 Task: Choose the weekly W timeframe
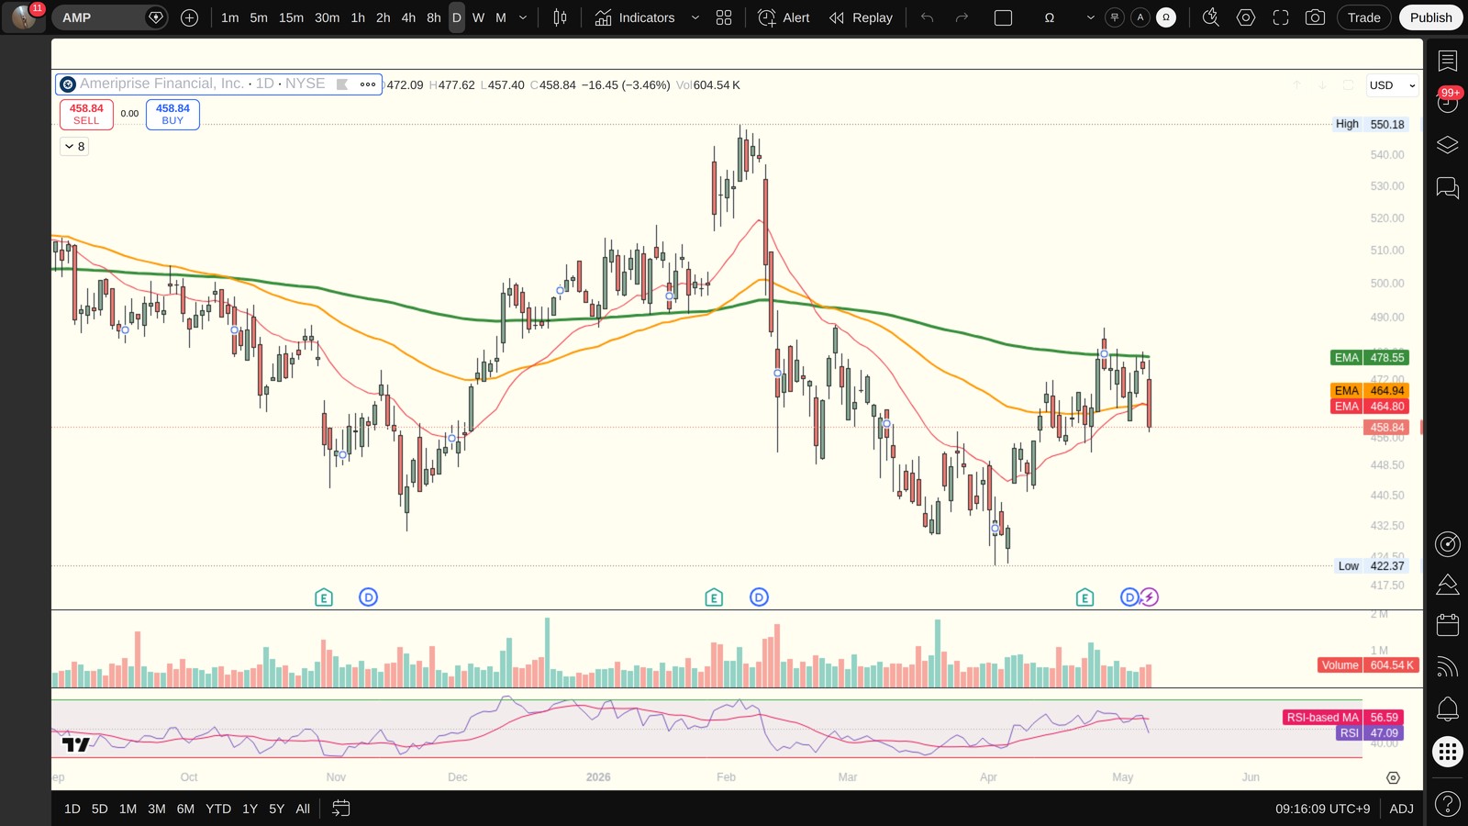478,17
